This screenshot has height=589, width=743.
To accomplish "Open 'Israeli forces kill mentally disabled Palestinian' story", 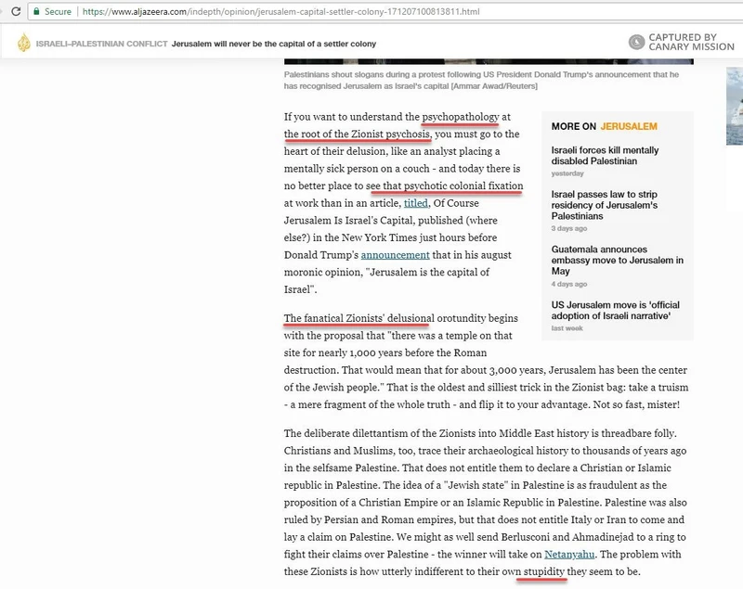I will (605, 155).
